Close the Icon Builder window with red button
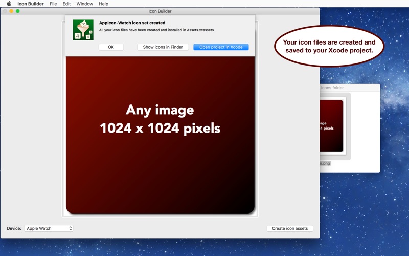 point(5,11)
